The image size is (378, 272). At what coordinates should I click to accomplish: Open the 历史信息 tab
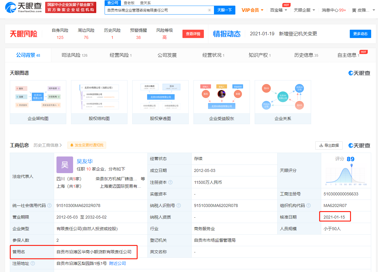pyautogui.click(x=306, y=55)
